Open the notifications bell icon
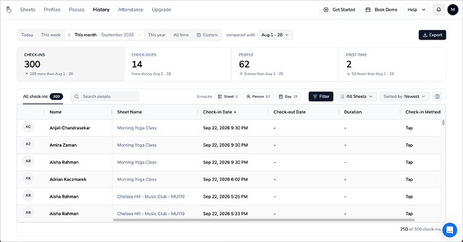 [x=438, y=10]
